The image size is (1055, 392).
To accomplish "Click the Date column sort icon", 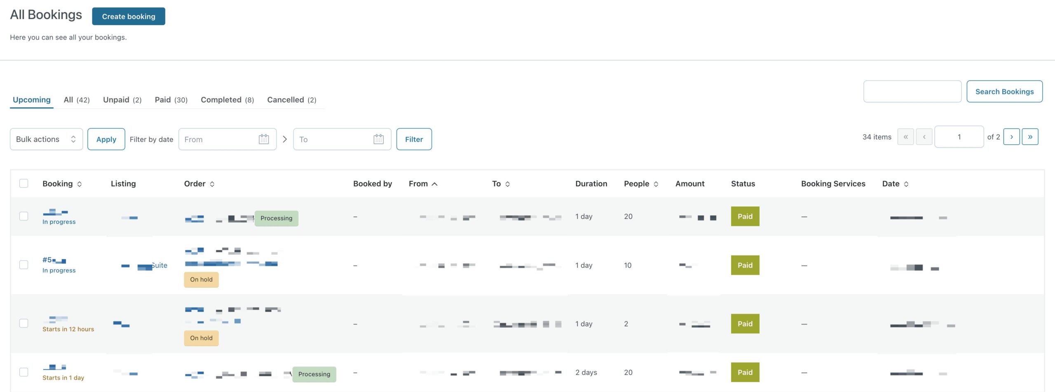I will [906, 184].
